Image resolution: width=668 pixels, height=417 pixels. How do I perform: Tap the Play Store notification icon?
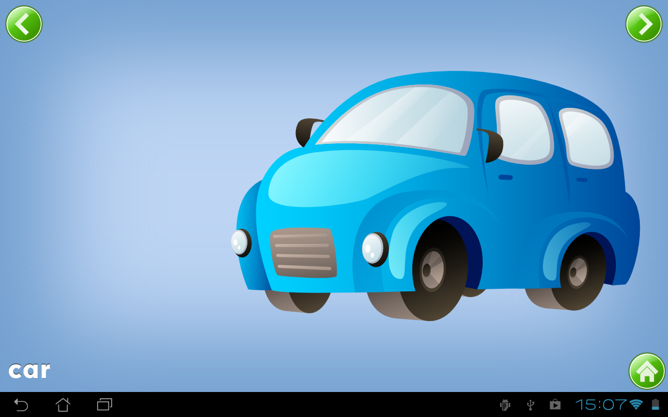[555, 404]
